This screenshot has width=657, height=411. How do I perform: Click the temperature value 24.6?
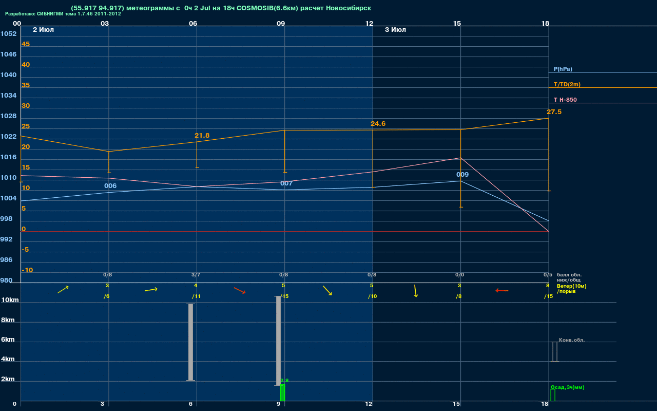tap(378, 124)
